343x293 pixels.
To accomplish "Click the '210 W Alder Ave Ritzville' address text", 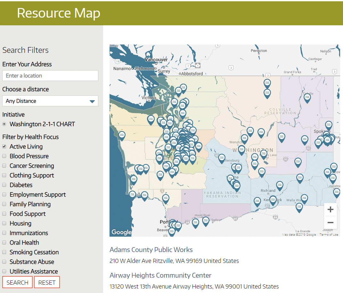I will (x=174, y=261).
